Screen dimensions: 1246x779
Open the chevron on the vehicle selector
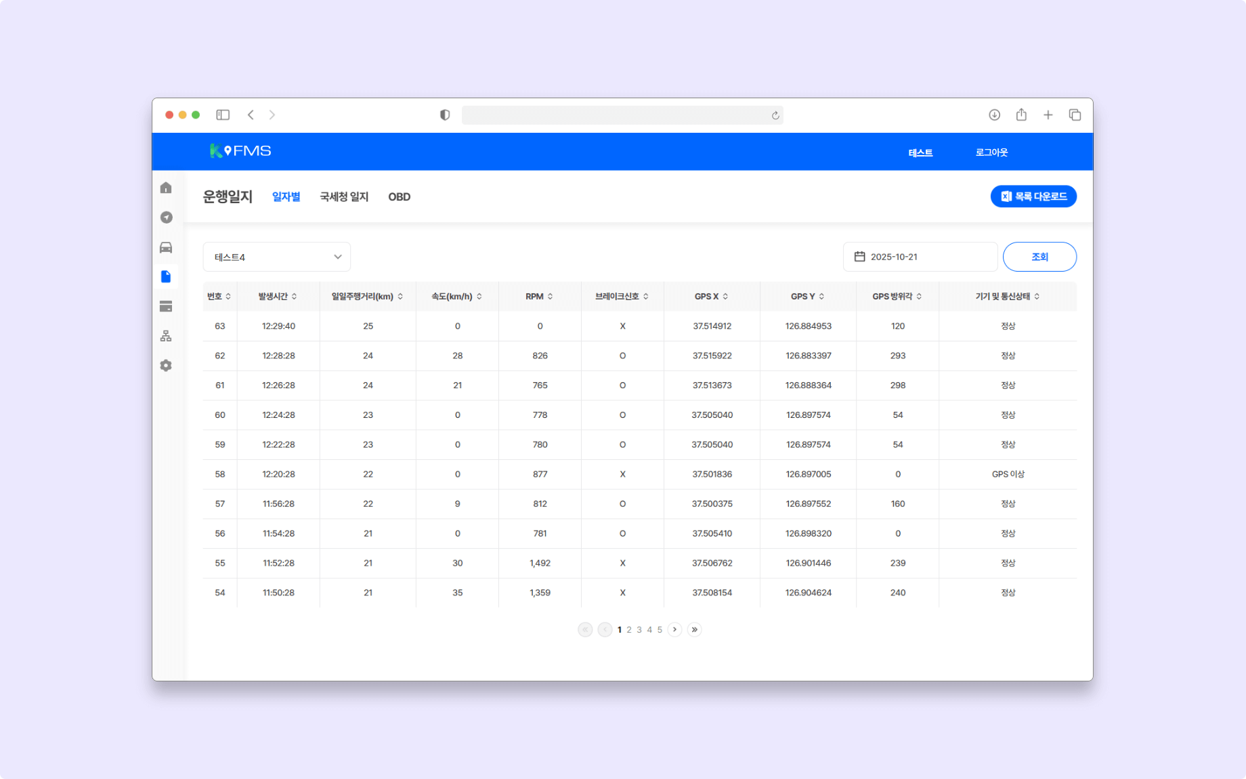click(337, 257)
